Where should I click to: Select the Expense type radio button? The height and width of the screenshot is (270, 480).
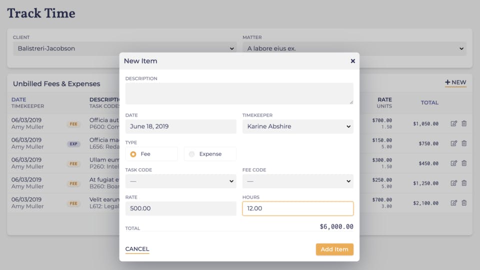pos(191,154)
